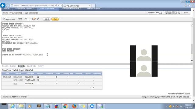This screenshot has width=195, height=109.
Task: Open the SQL Scripts clipboard toolbar icon
Action: tap(172, 13)
